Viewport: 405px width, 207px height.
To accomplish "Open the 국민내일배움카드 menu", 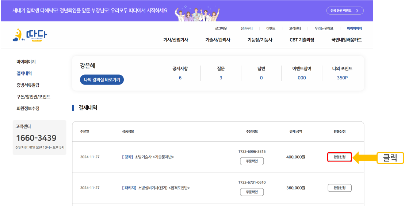I will pyautogui.click(x=347, y=40).
